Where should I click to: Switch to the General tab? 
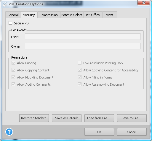(x=13, y=15)
